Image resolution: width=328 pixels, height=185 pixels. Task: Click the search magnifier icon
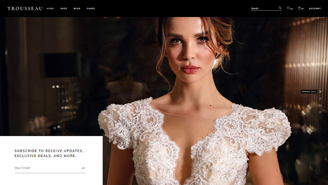[x=280, y=8]
